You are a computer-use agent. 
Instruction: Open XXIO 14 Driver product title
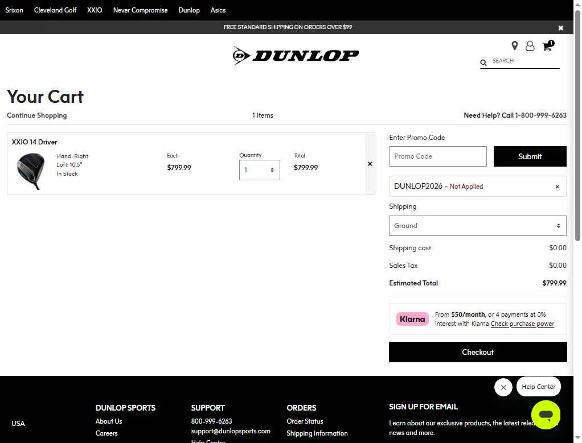pyautogui.click(x=34, y=142)
